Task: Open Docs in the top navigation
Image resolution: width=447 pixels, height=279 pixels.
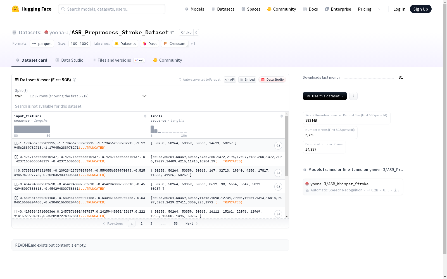Action: 310,9
